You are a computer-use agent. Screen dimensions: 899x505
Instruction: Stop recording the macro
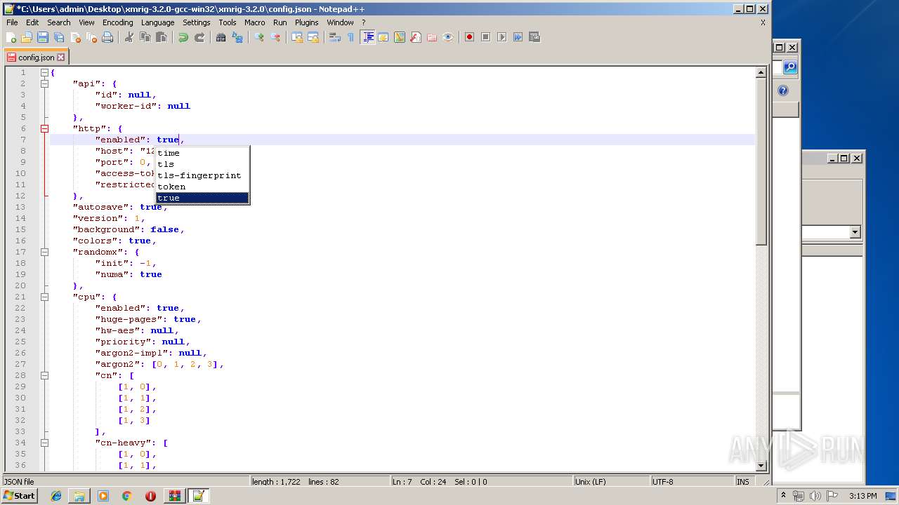tap(486, 37)
